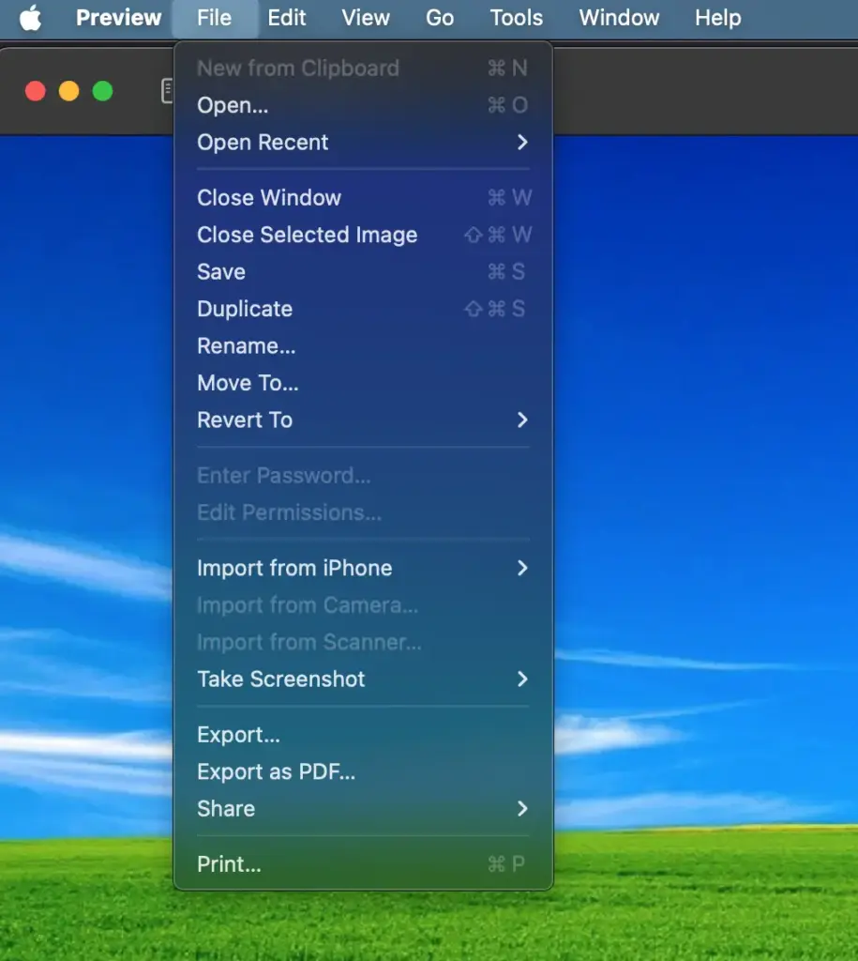
Task: Choose Save in the File menu
Action: click(x=363, y=271)
